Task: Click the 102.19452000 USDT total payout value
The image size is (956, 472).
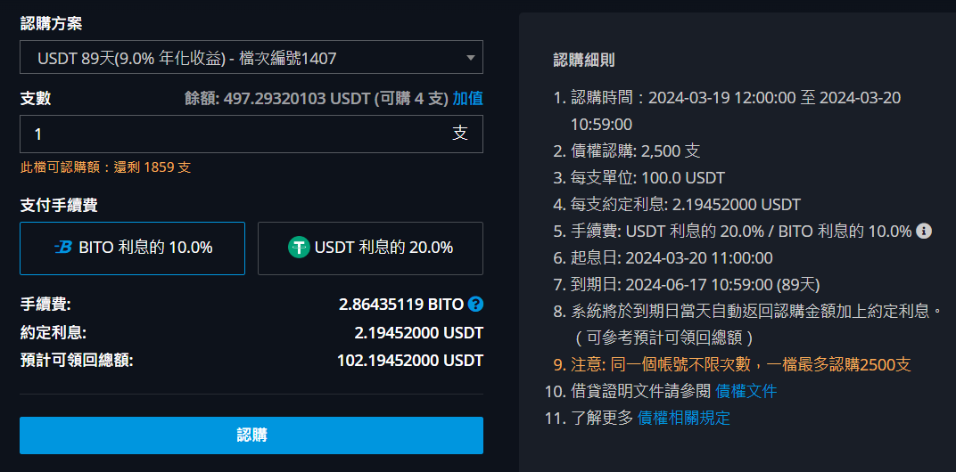Action: (x=410, y=361)
